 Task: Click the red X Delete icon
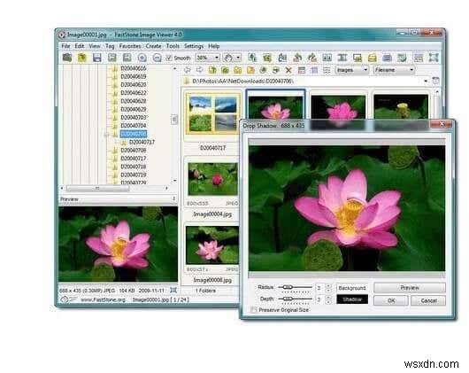(x=288, y=70)
